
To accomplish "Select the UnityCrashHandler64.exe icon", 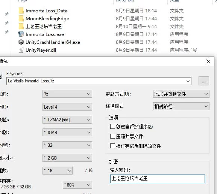I will coord(21,42).
